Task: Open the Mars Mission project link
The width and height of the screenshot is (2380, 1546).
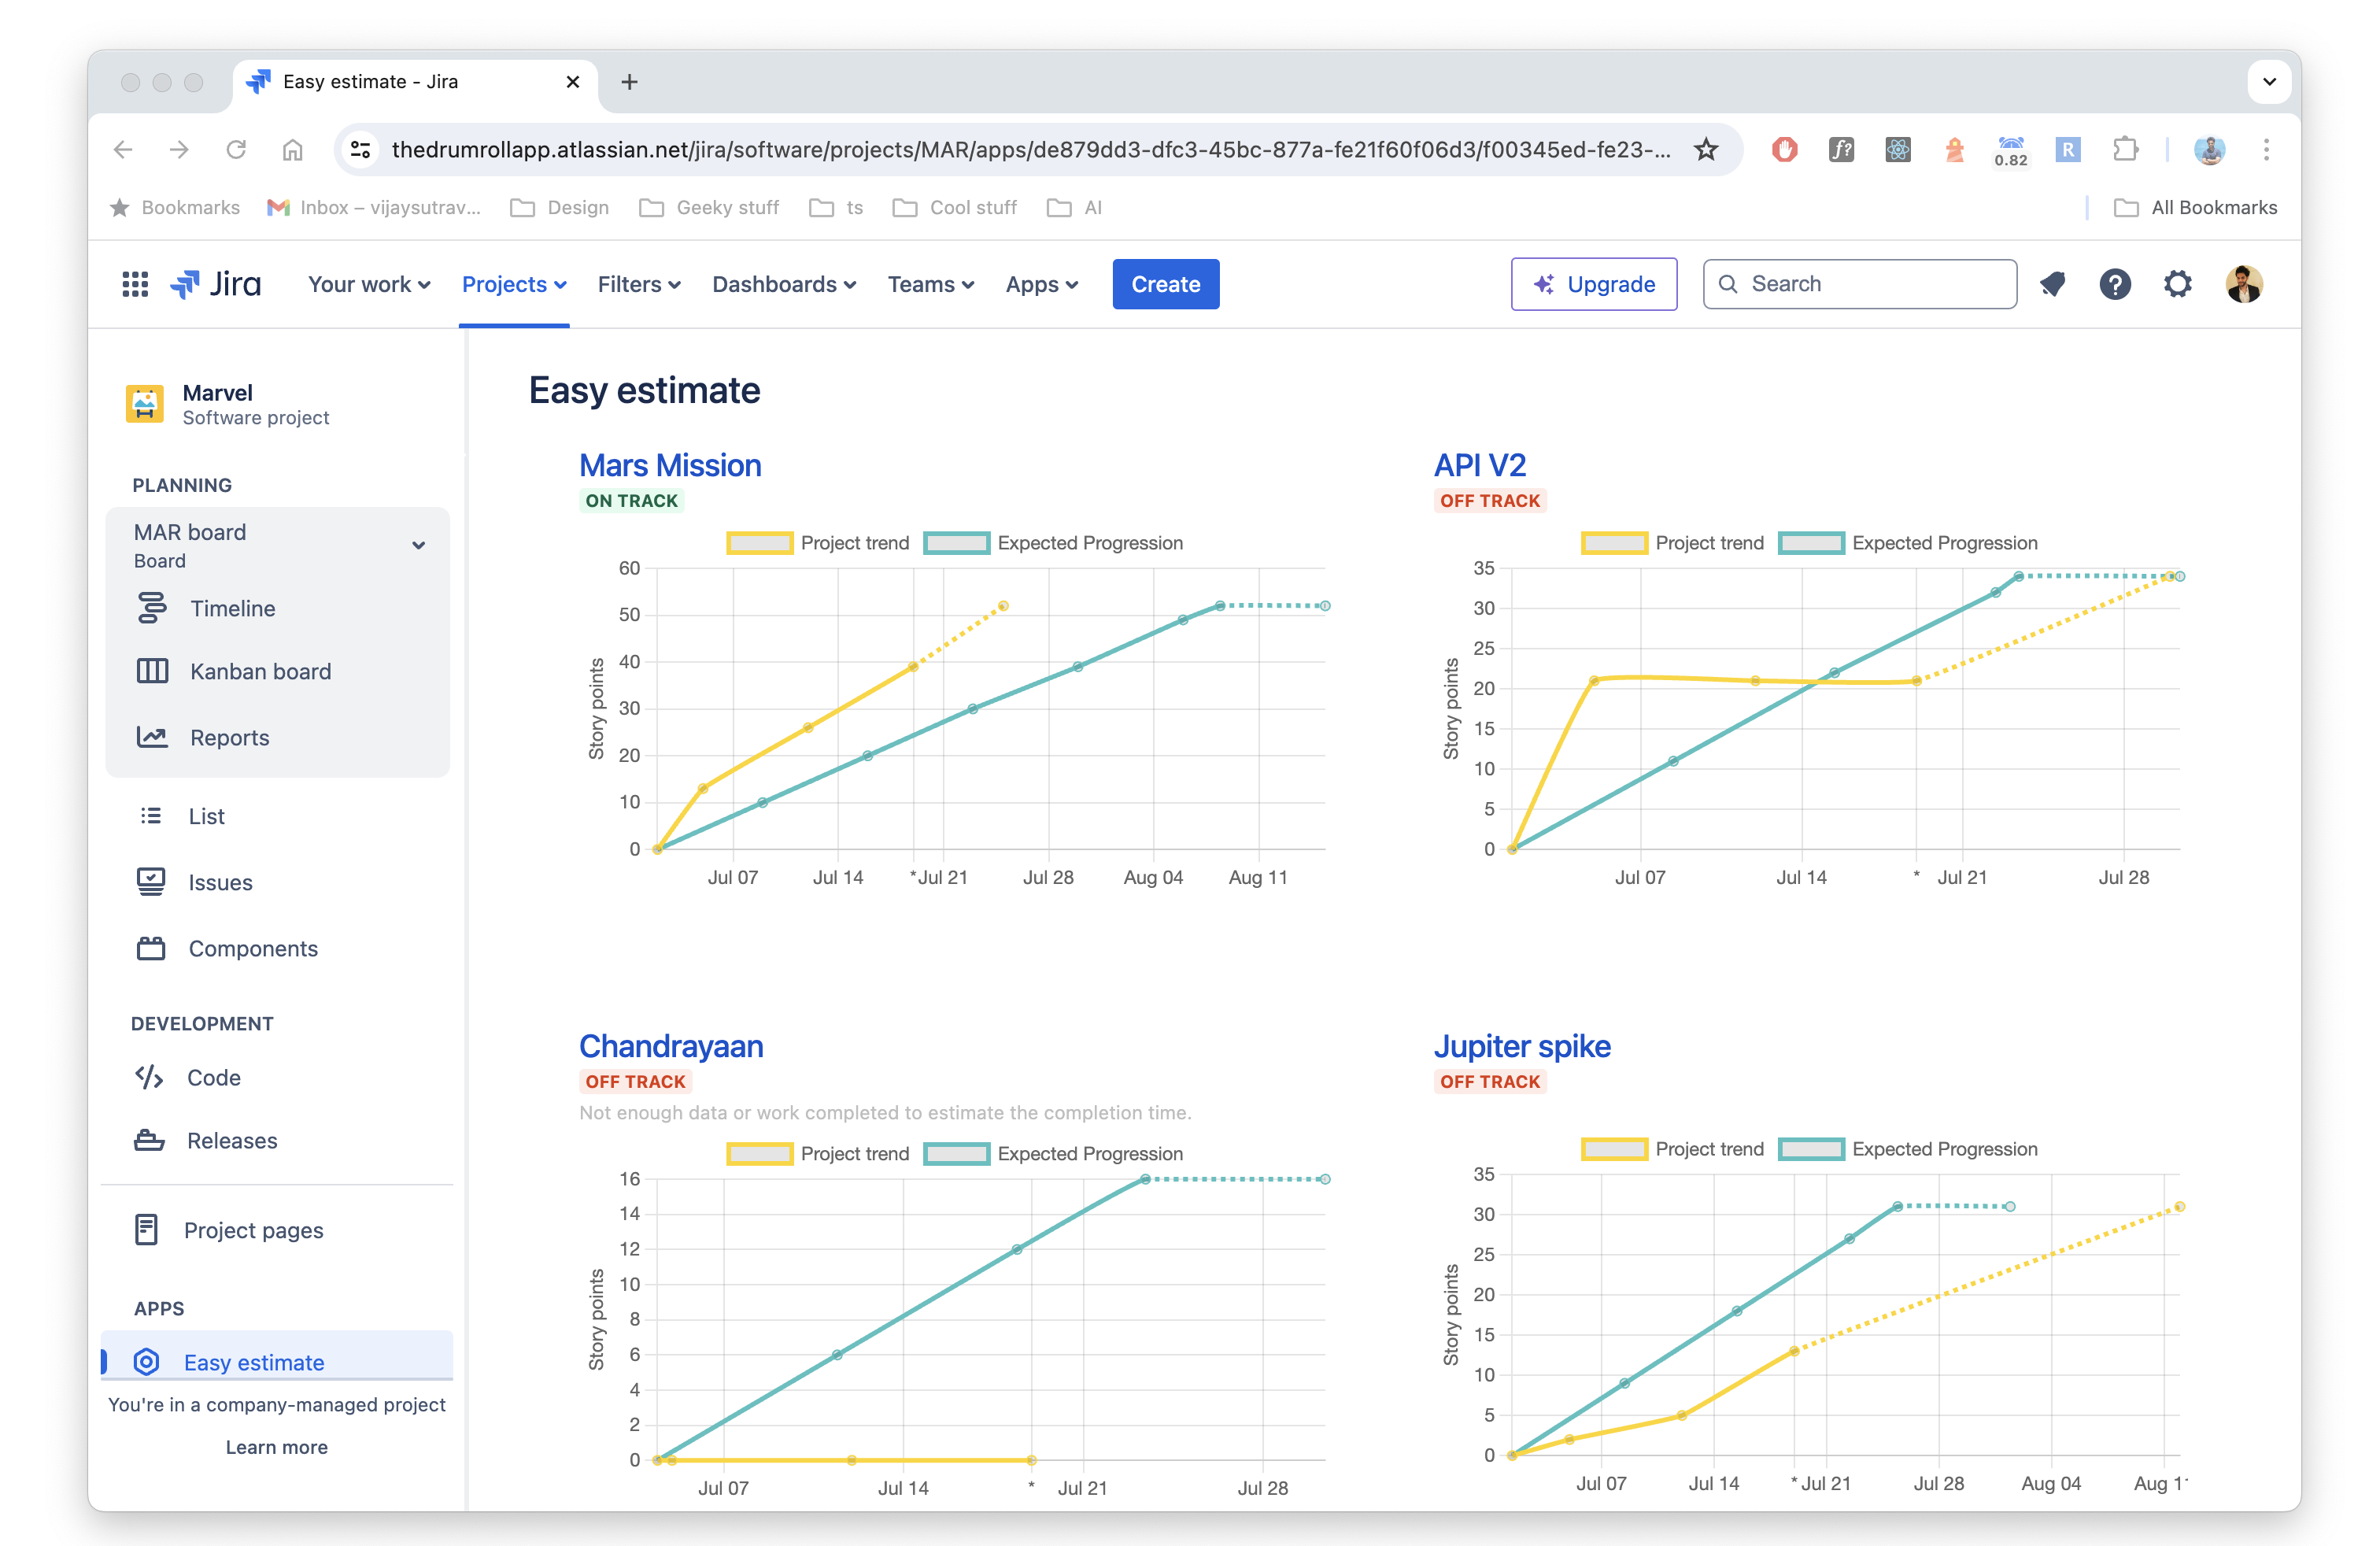Action: tap(670, 465)
